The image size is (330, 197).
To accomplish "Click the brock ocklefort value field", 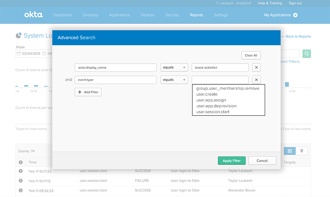I will point(220,67).
